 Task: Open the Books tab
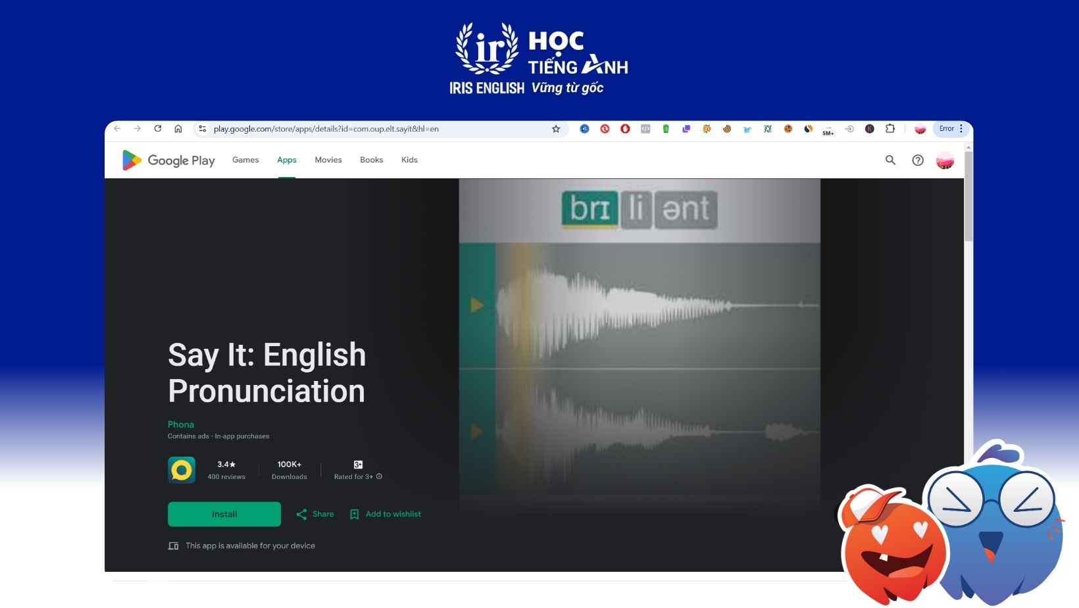(371, 160)
